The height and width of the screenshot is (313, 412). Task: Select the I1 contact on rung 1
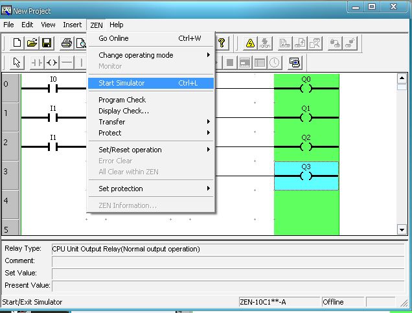pyautogui.click(x=53, y=117)
